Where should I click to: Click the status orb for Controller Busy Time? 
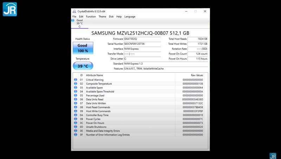coord(76,115)
